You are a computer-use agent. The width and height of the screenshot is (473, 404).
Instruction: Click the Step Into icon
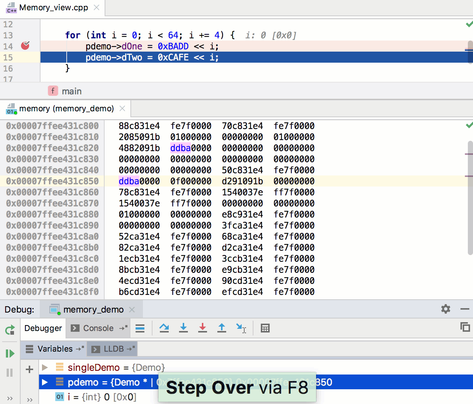pos(183,328)
